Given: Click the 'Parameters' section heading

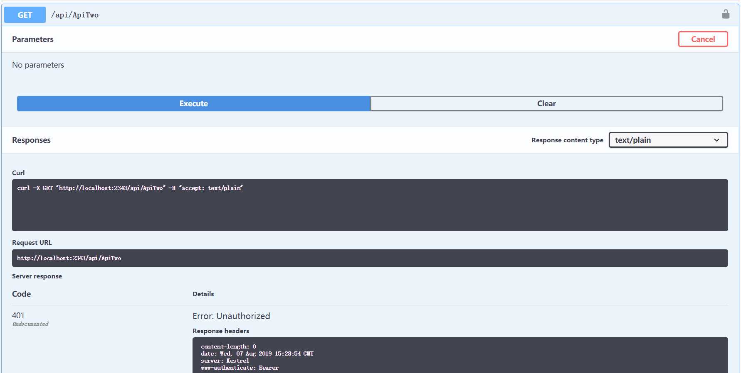Looking at the screenshot, I should pos(33,39).
